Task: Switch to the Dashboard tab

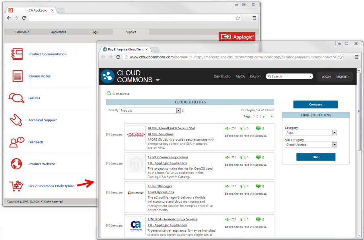Action: (22, 32)
